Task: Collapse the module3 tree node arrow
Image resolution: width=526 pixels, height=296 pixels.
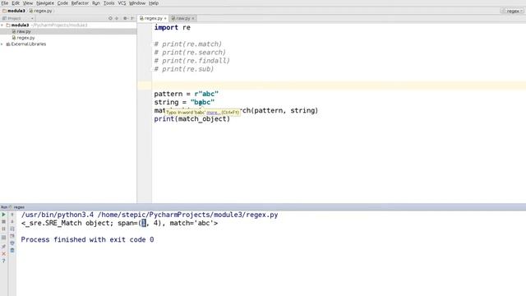Action: coord(2,25)
